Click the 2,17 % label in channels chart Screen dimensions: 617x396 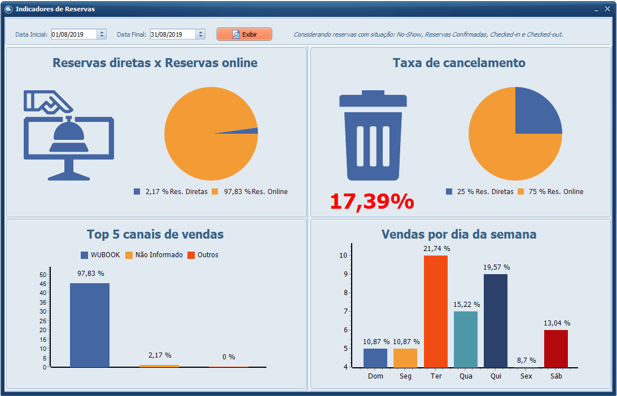point(160,355)
